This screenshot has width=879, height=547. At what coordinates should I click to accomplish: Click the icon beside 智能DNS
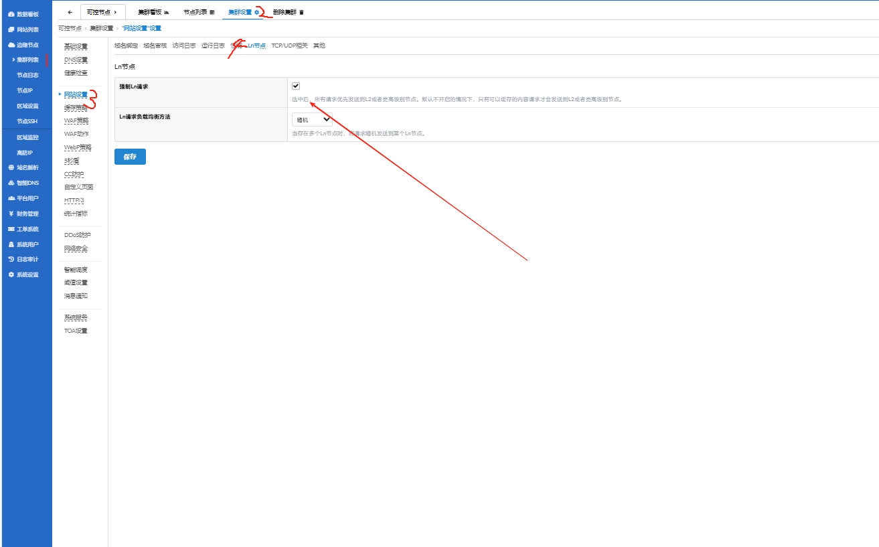[11, 183]
